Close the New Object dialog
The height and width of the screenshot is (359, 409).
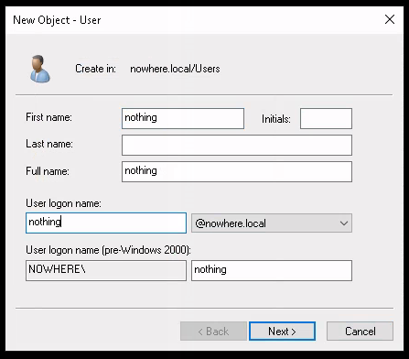pyautogui.click(x=390, y=20)
